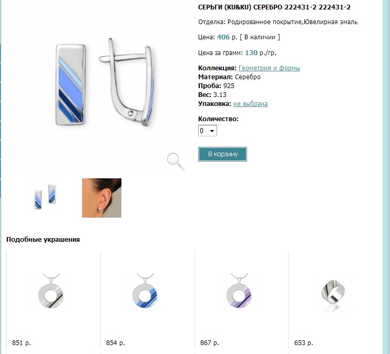Open the Геометрия и формы collection link
The height and width of the screenshot is (354, 390).
coord(269,68)
